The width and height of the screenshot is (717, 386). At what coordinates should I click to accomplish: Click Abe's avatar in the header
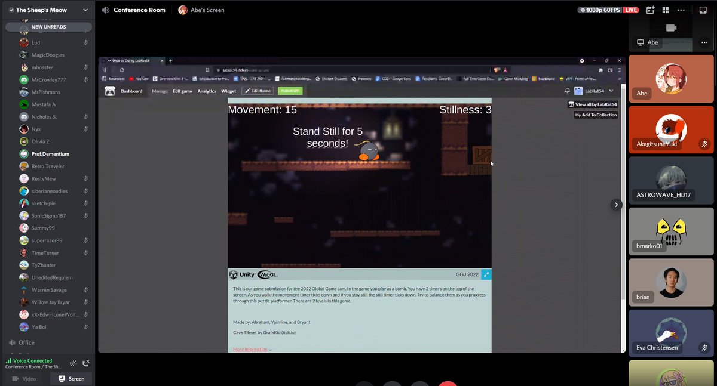click(x=183, y=10)
